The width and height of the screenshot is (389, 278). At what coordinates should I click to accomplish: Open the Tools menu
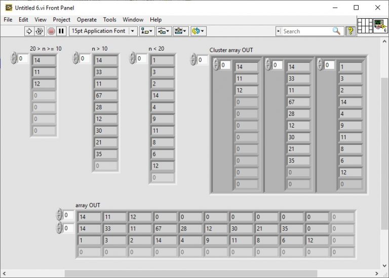tap(109, 20)
